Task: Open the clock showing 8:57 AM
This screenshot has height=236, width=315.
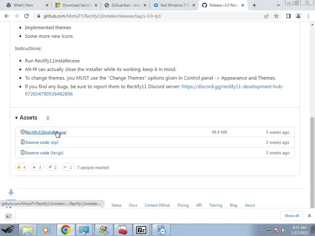Action: [299, 230]
